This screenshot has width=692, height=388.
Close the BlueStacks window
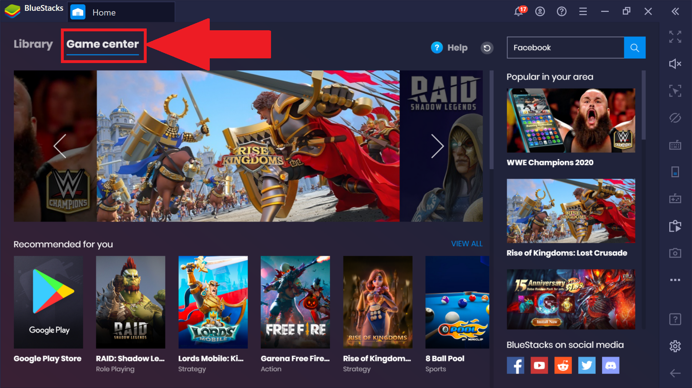[648, 12]
